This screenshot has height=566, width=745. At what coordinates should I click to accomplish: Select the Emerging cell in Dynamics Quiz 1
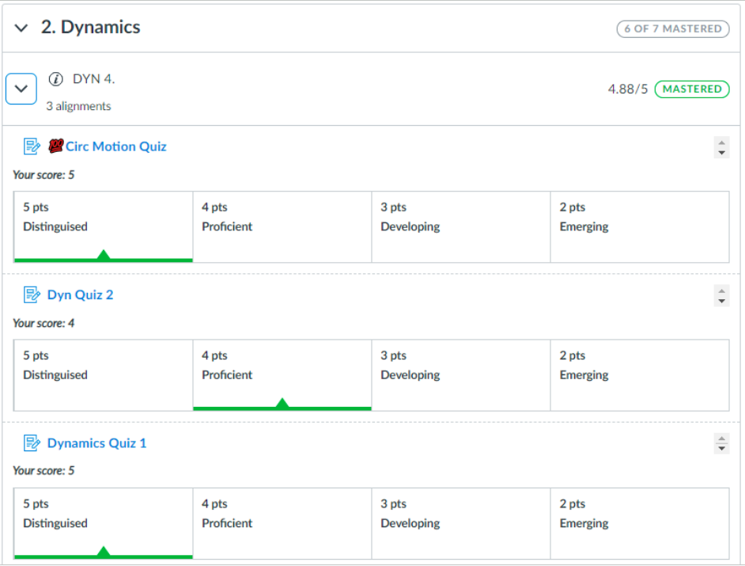click(x=640, y=523)
